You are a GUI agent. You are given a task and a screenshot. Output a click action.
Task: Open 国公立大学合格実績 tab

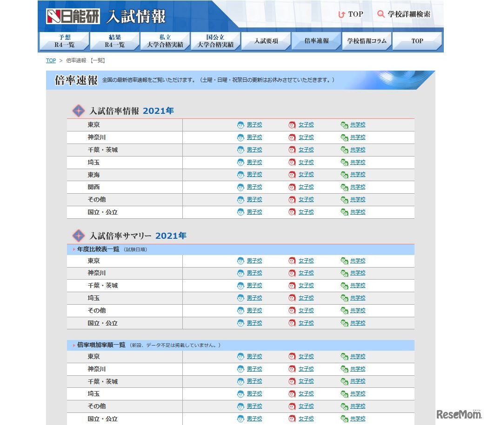(x=216, y=41)
